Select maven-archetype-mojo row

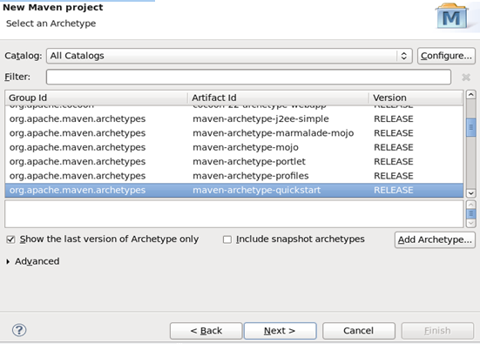tap(234, 147)
